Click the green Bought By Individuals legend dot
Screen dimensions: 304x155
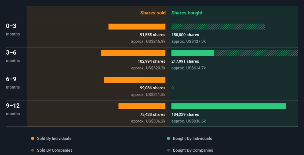click(168, 138)
